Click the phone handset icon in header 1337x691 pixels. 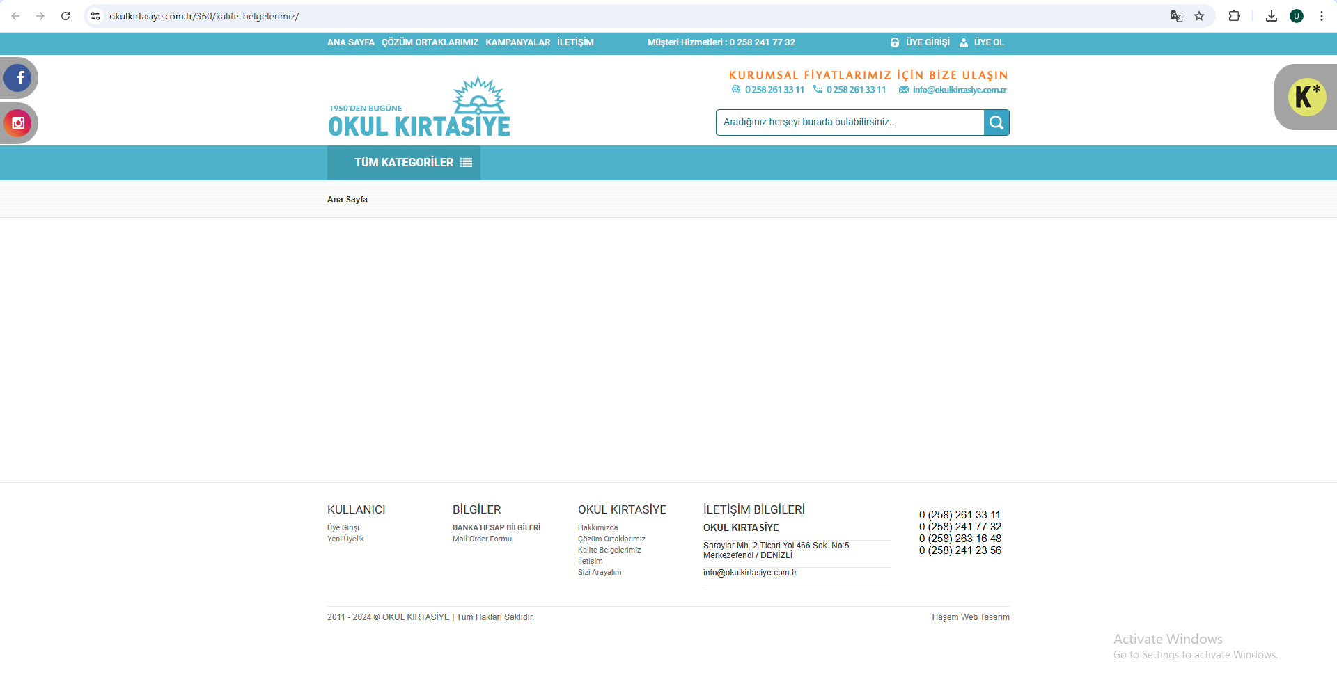click(818, 90)
